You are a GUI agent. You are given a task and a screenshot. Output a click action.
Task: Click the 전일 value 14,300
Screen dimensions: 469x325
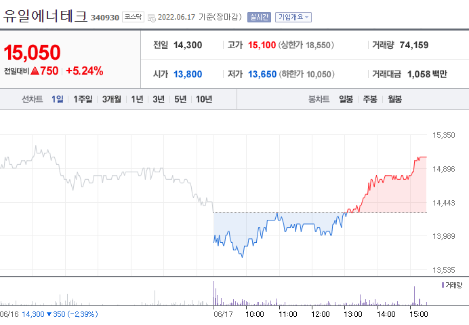188,45
